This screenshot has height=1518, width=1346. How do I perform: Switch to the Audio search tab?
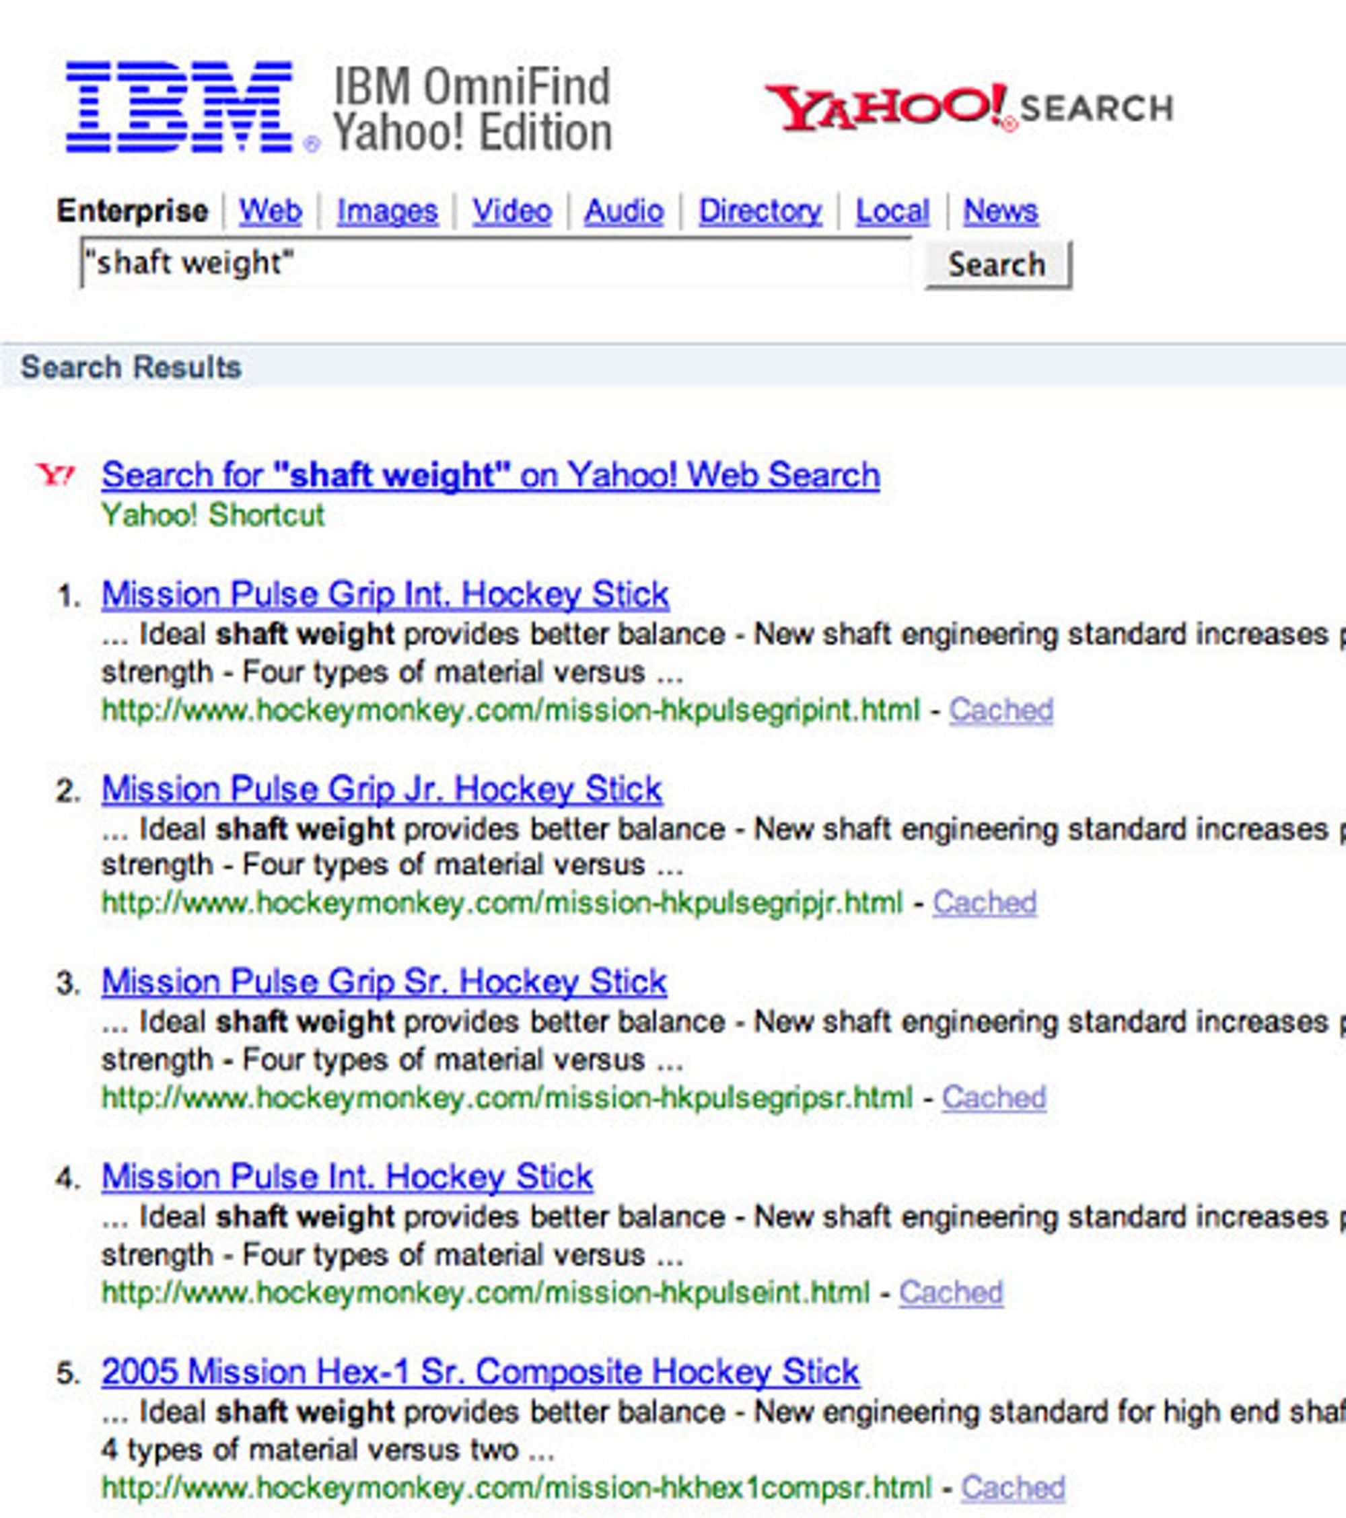coord(623,211)
